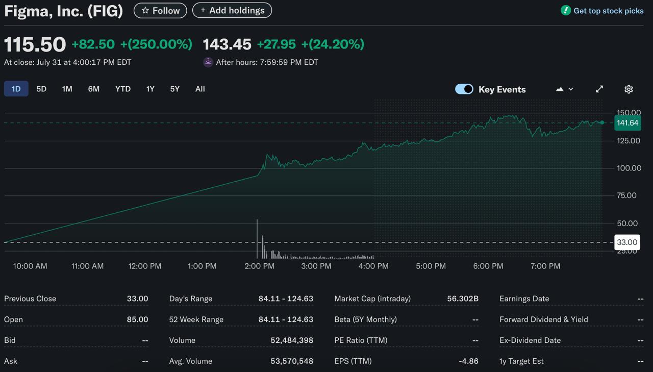Viewport: 653px width, 372px height.
Task: Click the Earnings Date label
Action: (x=524, y=299)
